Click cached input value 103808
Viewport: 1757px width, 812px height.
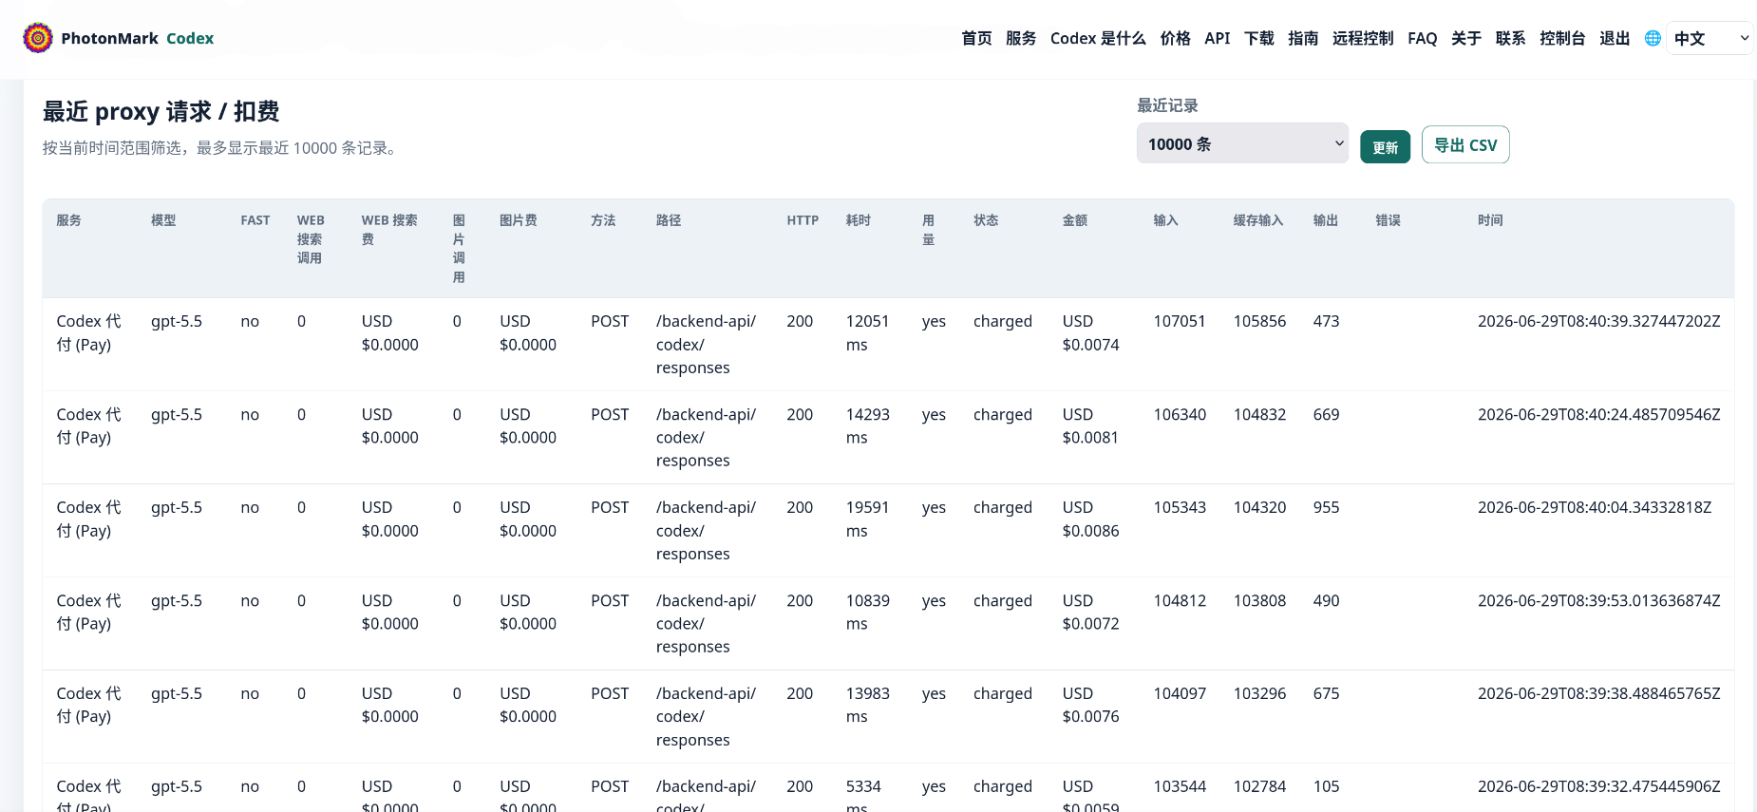[x=1259, y=601]
